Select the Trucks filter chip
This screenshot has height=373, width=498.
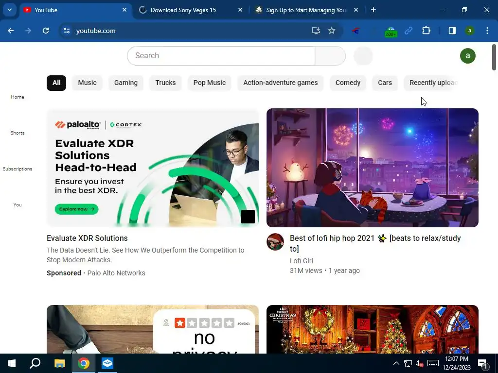coord(165,83)
